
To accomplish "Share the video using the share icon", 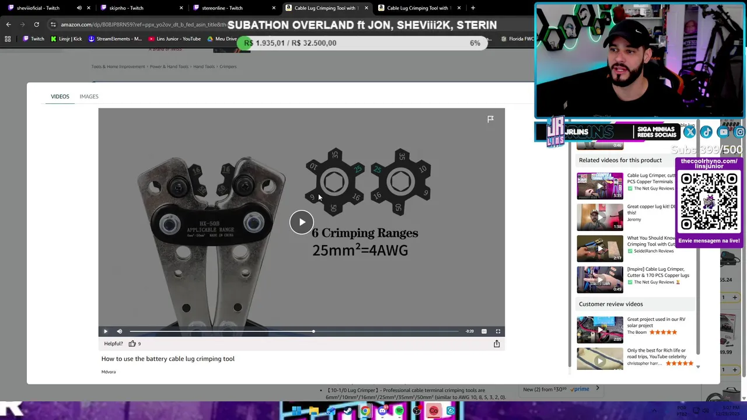I will click(x=497, y=344).
